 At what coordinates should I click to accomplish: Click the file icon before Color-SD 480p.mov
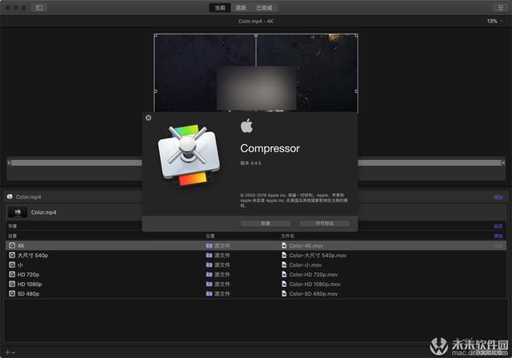tap(284, 294)
